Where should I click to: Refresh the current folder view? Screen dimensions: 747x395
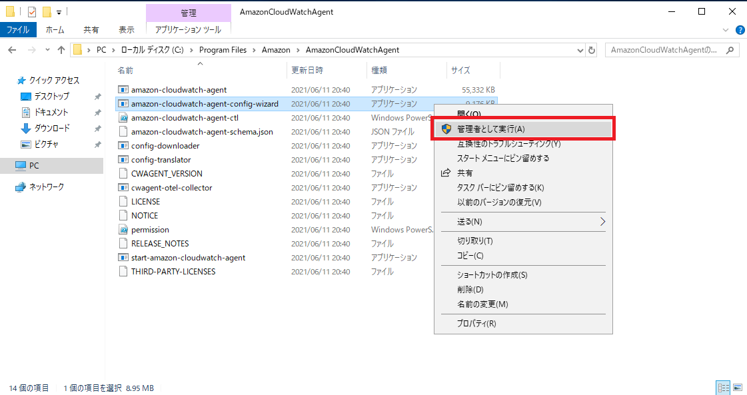tap(592, 50)
